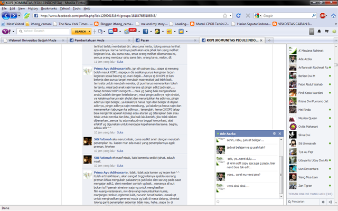338x211 pixels.
Task: Click A' Maulana Rohimat in chat sidebar
Action: [x=310, y=51]
